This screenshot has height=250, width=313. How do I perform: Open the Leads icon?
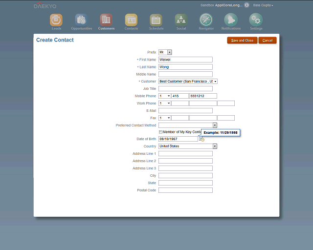point(56,20)
